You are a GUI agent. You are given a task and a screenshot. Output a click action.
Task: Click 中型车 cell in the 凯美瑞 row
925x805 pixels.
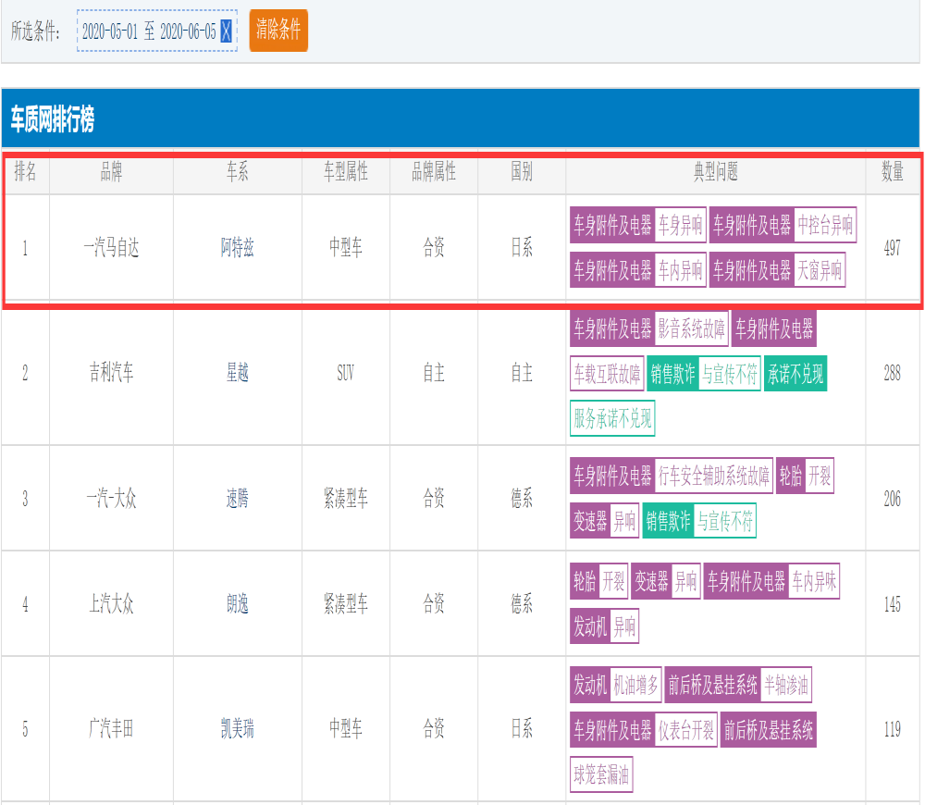(346, 729)
